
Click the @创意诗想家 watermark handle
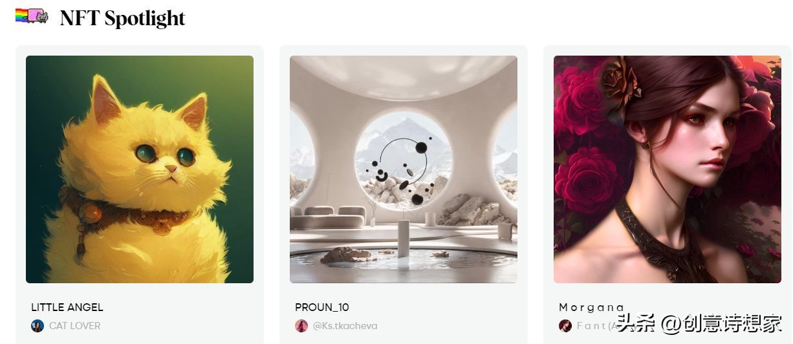(x=722, y=322)
